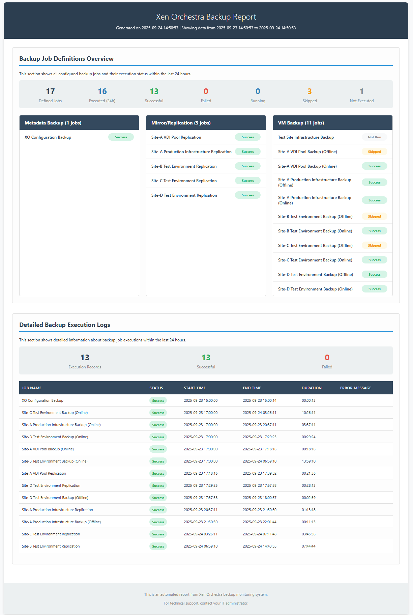
Task: Click the 1 Not Executed statistic
Action: (x=361, y=95)
